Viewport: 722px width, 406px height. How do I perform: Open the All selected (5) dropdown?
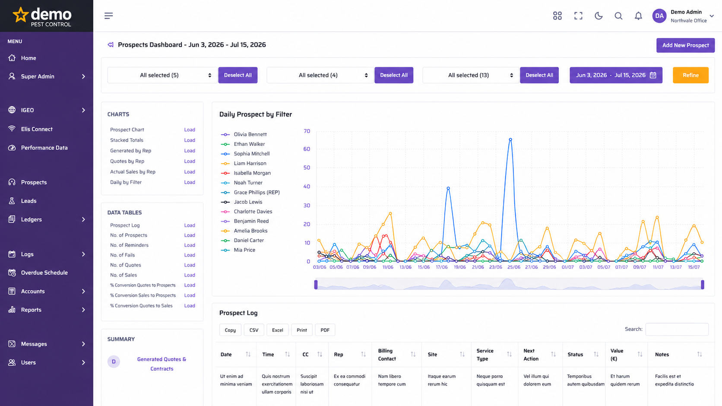(162, 75)
